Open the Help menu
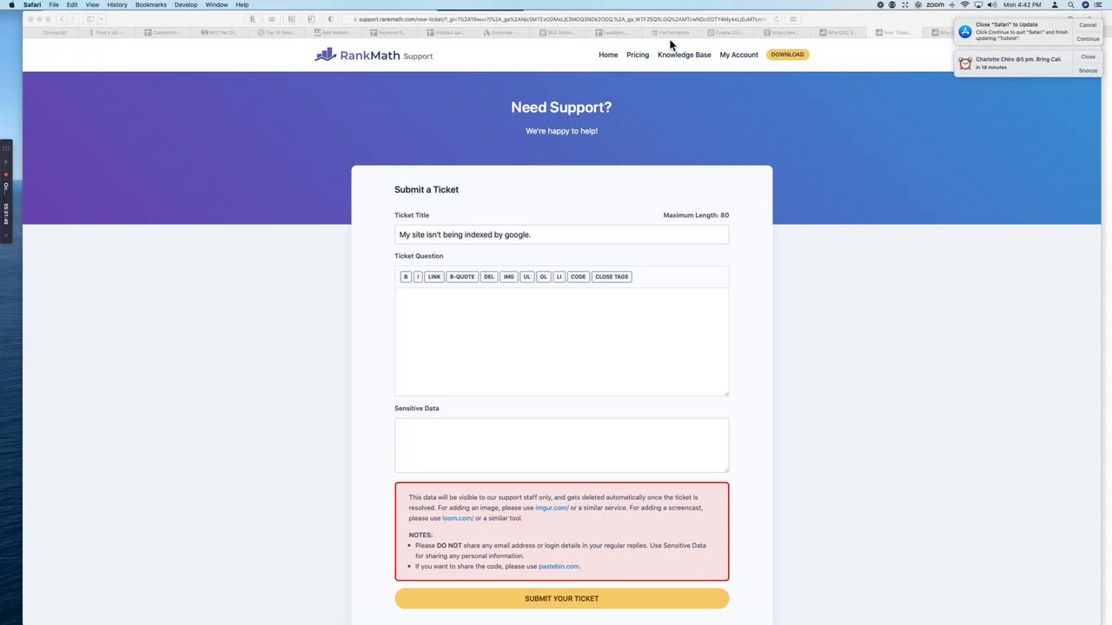 242,5
